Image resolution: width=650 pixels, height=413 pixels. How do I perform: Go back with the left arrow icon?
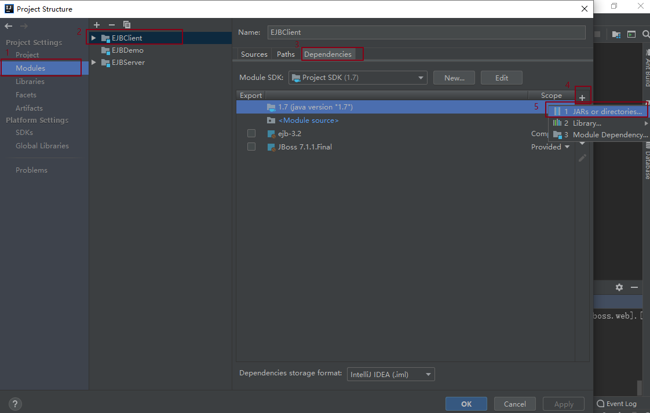[8, 26]
